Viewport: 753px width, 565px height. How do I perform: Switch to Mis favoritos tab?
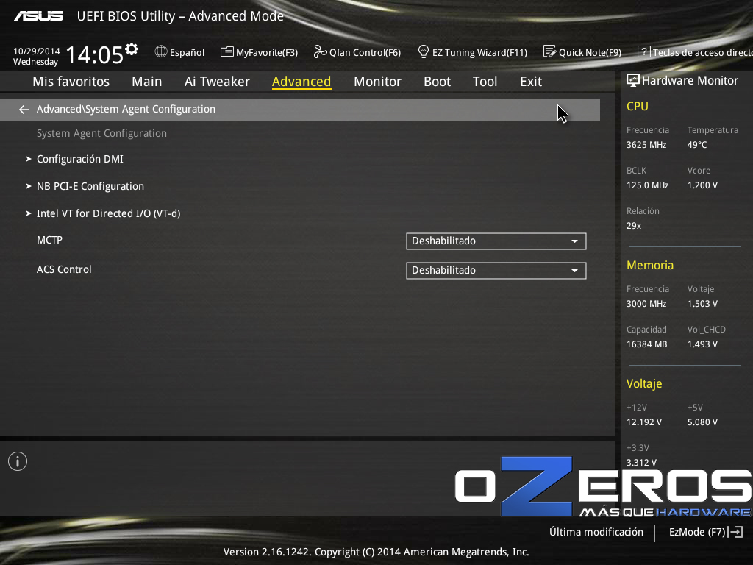click(x=71, y=82)
